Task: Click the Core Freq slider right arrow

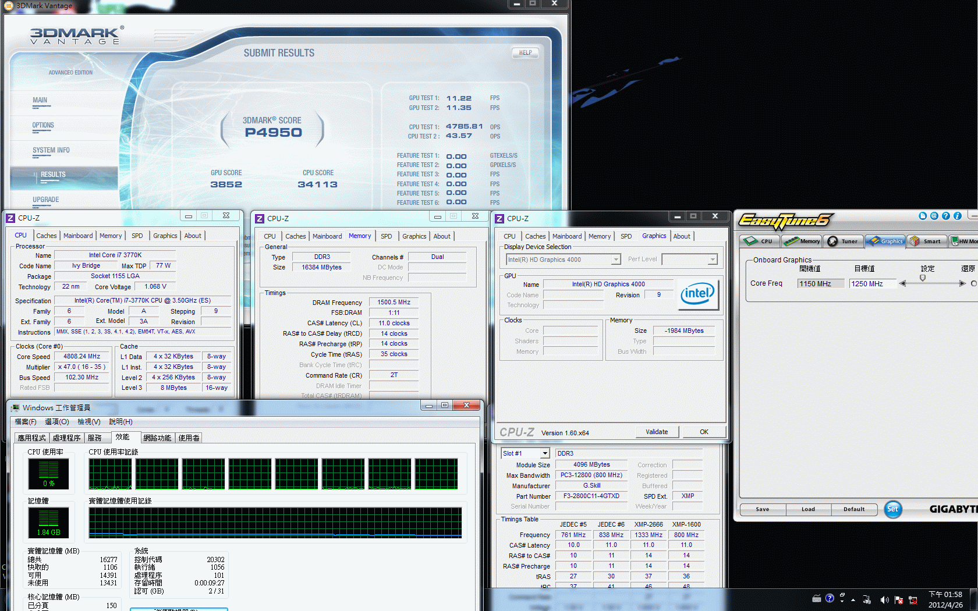Action: pos(962,283)
